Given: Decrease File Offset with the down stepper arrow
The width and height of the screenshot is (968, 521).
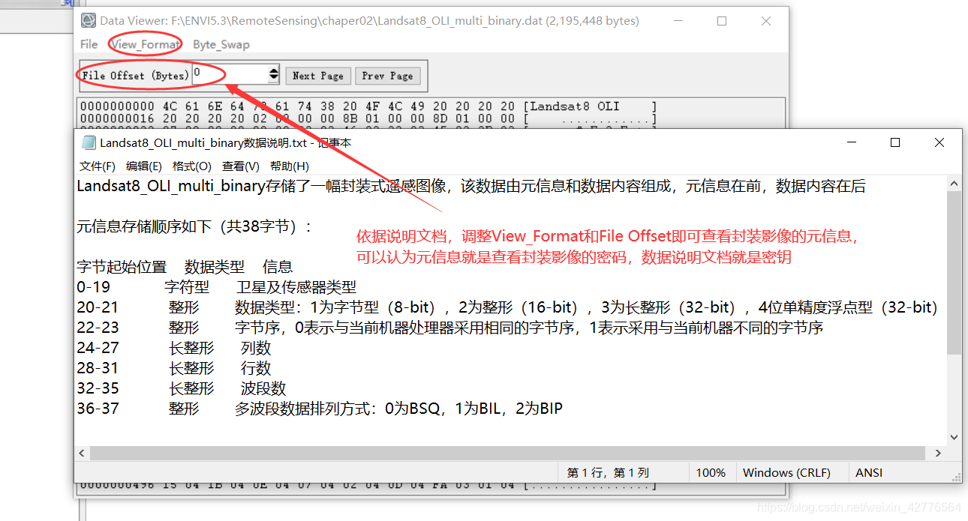Looking at the screenshot, I should point(274,79).
